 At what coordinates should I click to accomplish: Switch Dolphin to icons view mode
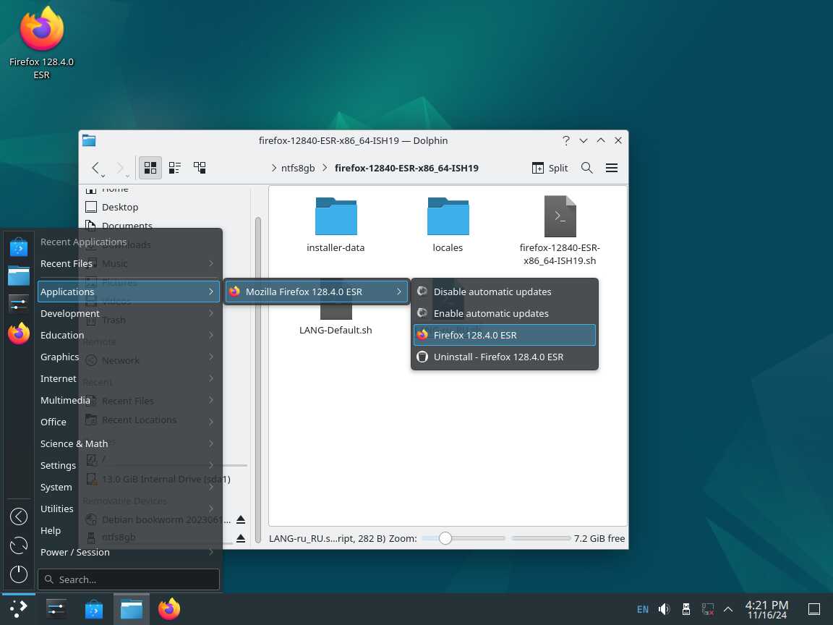click(150, 168)
